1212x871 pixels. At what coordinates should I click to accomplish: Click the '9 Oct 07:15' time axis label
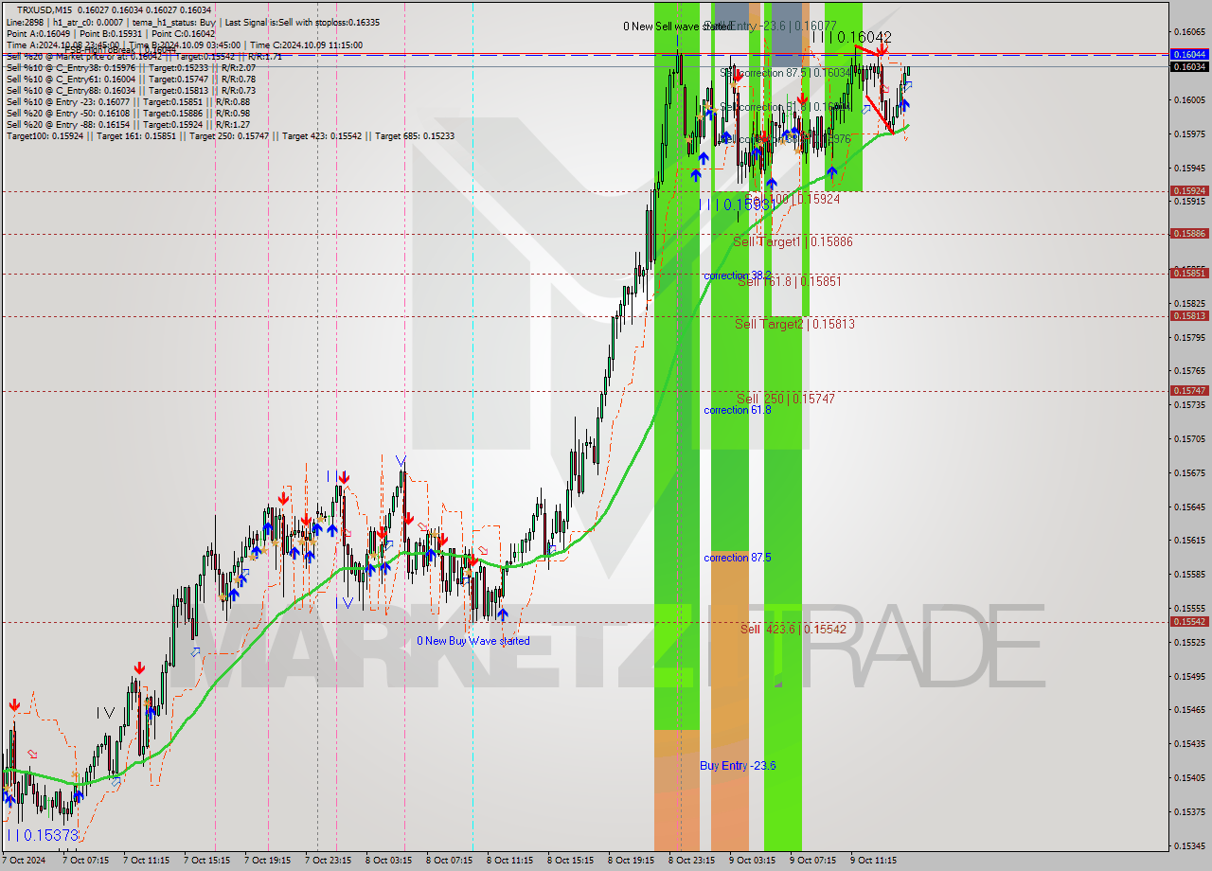812,861
